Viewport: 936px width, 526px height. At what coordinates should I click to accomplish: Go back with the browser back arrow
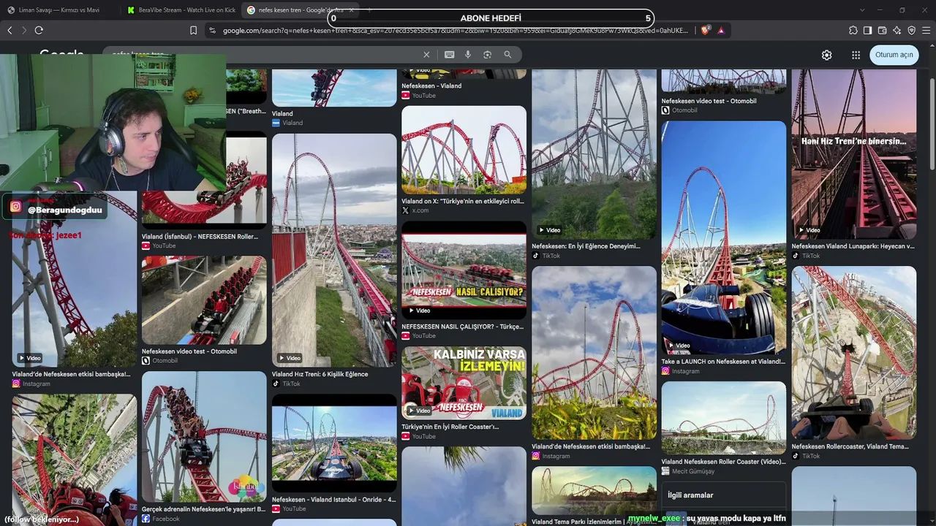[x=10, y=30]
